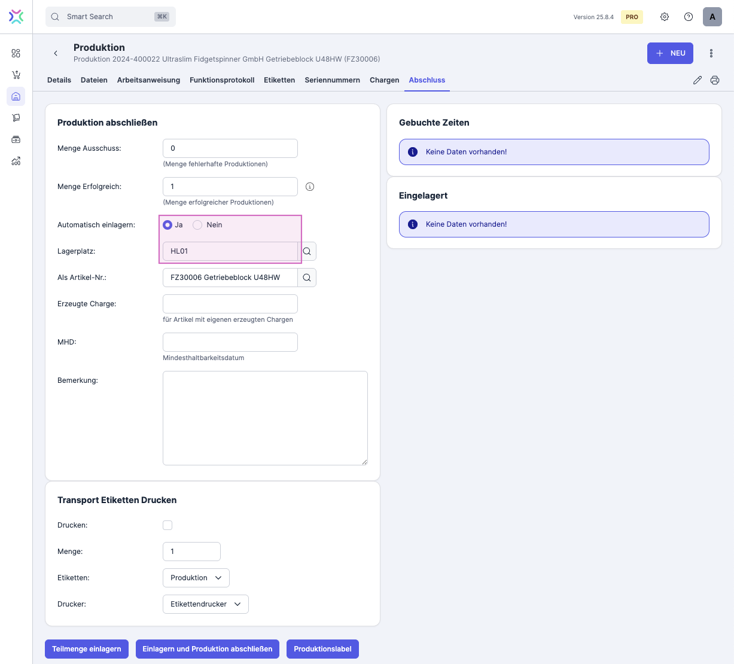Click into the Bemerkung text area
Screen dimensions: 734x664
tap(265, 418)
